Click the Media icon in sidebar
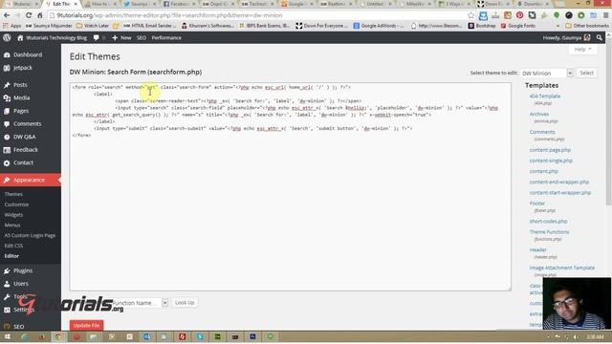Screen dimensions: 612x344 tap(7, 98)
